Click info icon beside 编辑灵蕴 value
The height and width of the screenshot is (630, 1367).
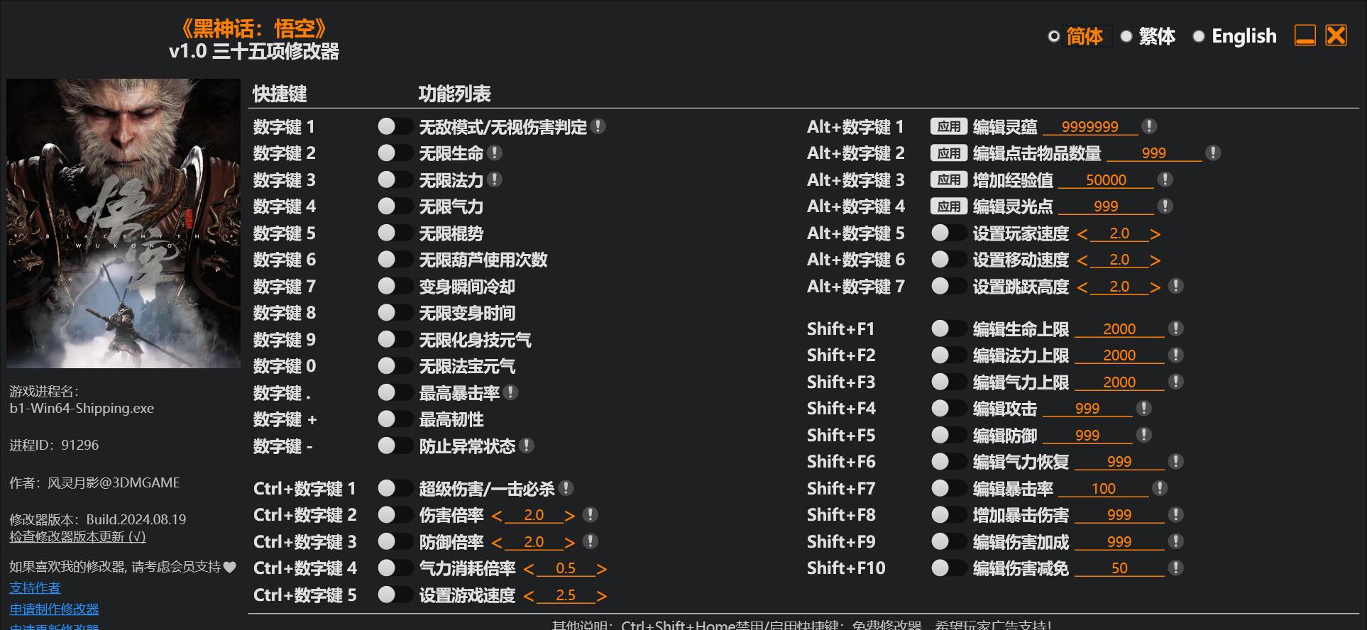click(x=1149, y=126)
